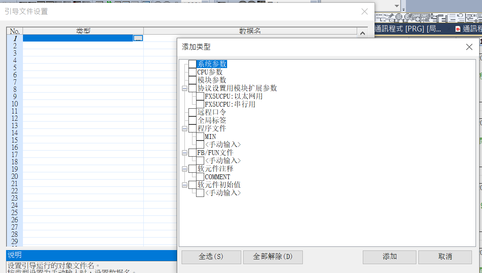
Task: Click the 类型 column header
Action: [x=83, y=31]
